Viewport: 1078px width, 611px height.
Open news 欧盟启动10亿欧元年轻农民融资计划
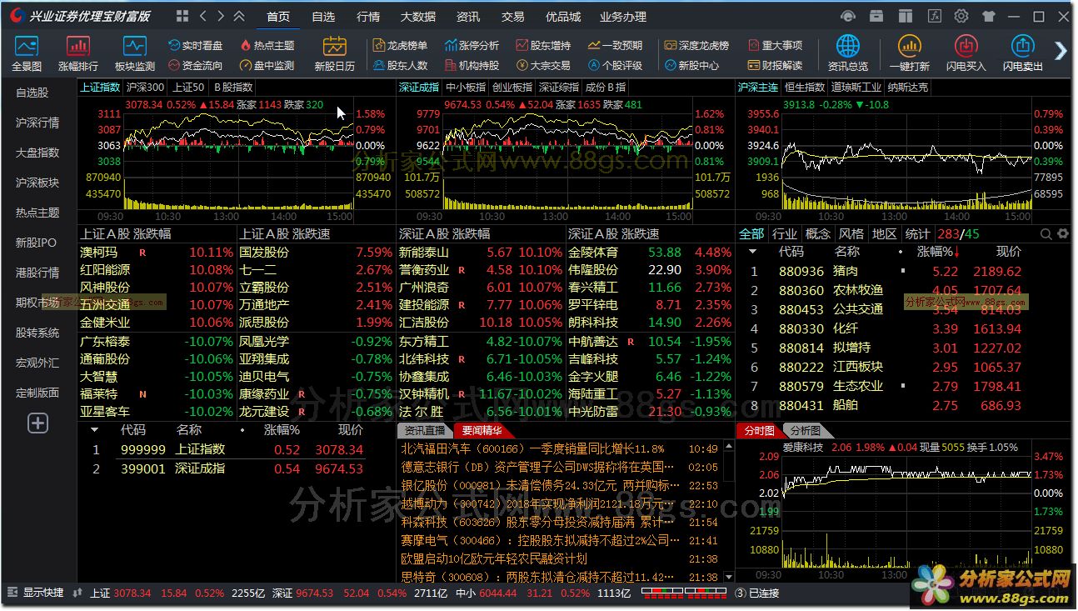pos(494,558)
